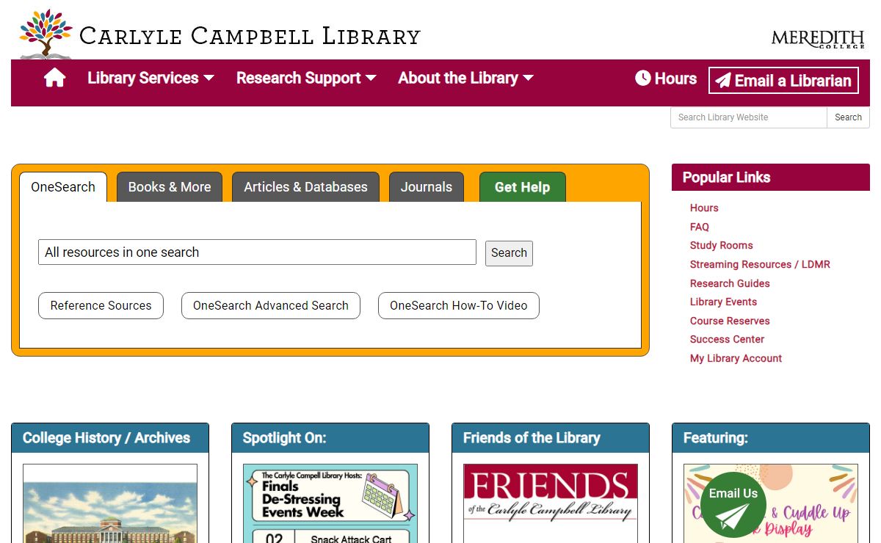Viewport: 881px width, 543px height.
Task: Expand the About the Library dropdown menu
Action: pos(465,79)
